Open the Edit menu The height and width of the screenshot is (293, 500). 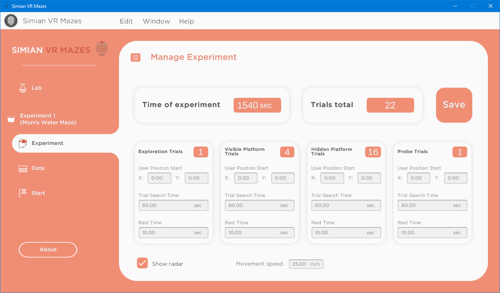click(x=126, y=21)
